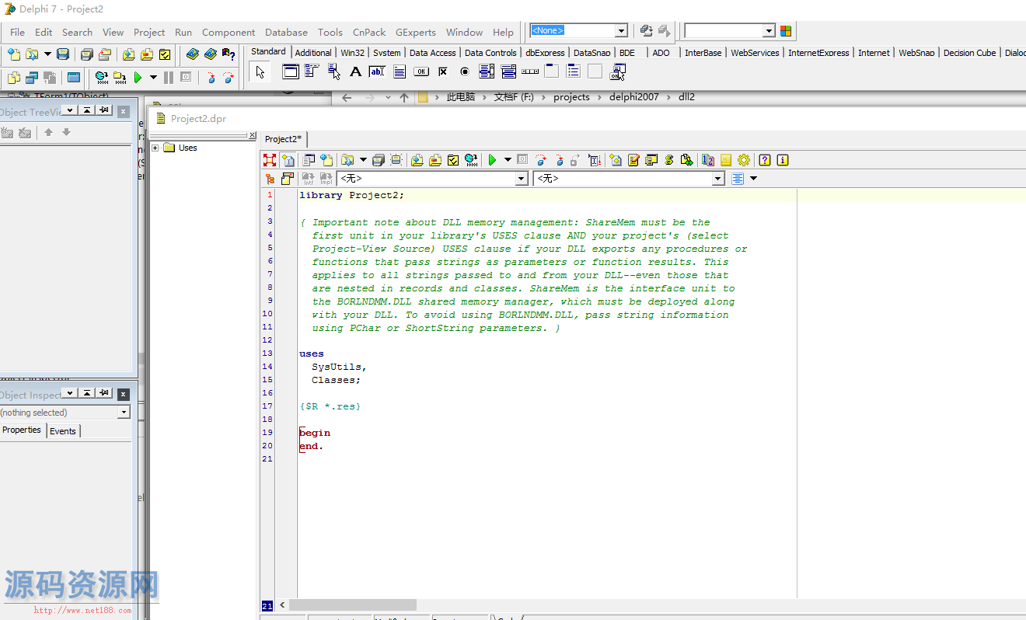The image size is (1026, 620).
Task: Open the Project menu
Action: pos(149,32)
